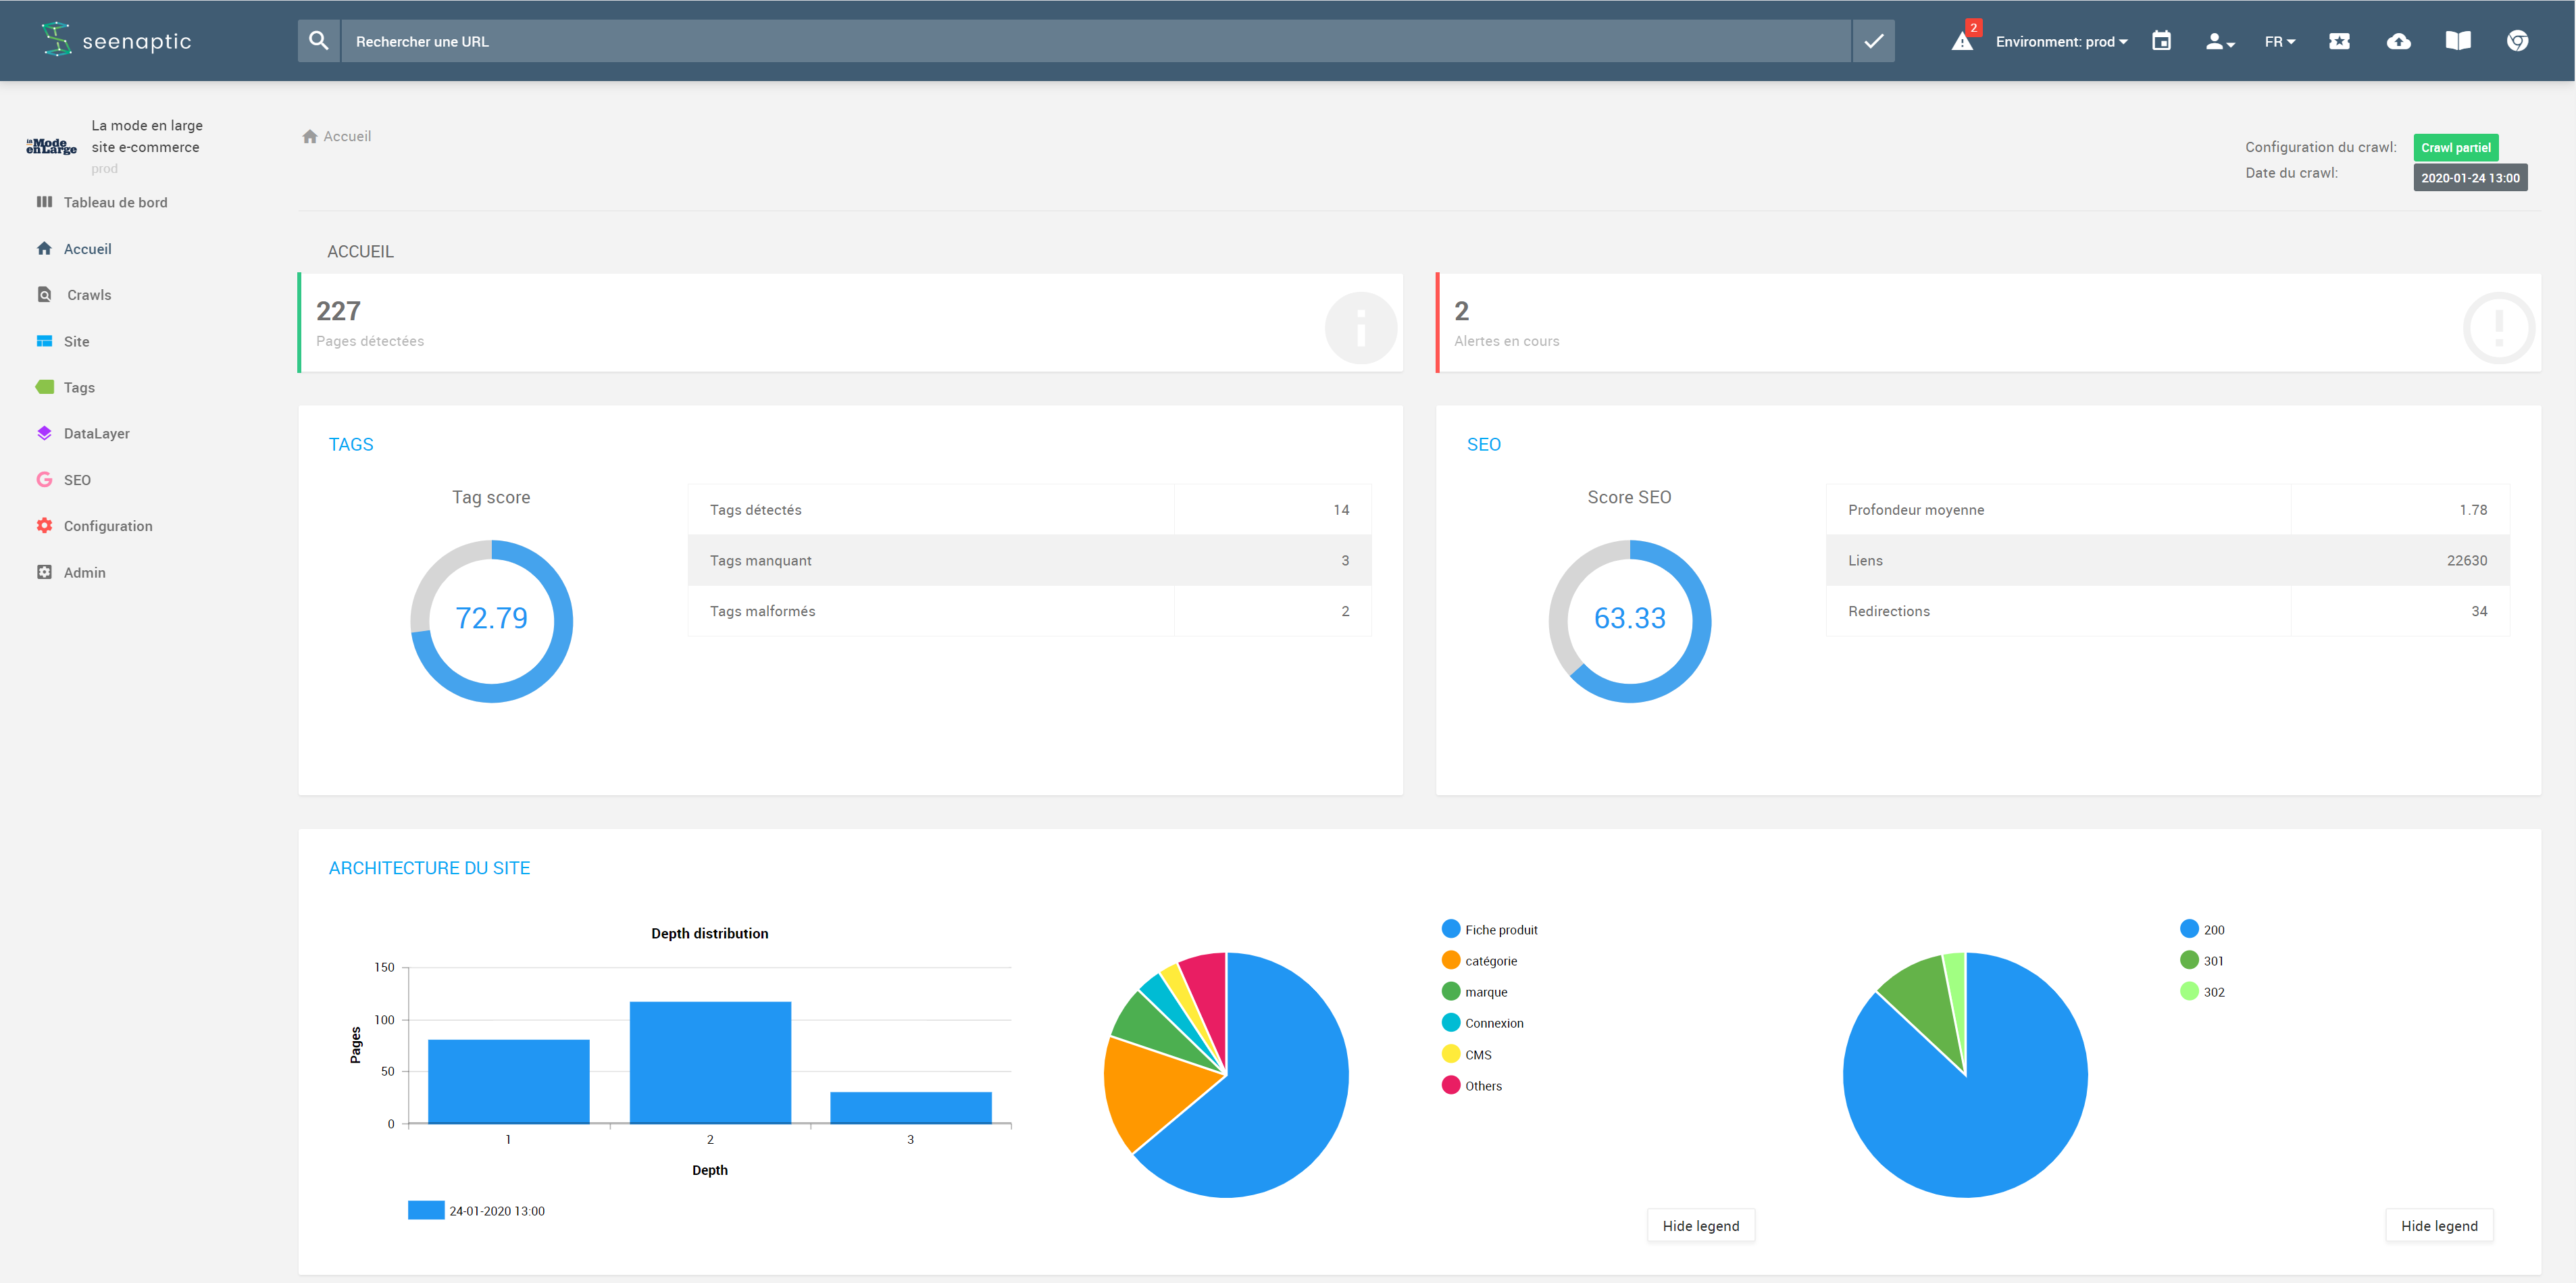
Task: Go to DataLayer in the sidebar
Action: [x=96, y=433]
